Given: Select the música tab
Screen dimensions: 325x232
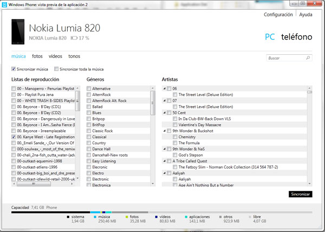Looking at the screenshot, I should 18,56.
